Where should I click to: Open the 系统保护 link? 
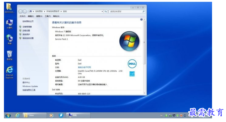(x=26, y=34)
